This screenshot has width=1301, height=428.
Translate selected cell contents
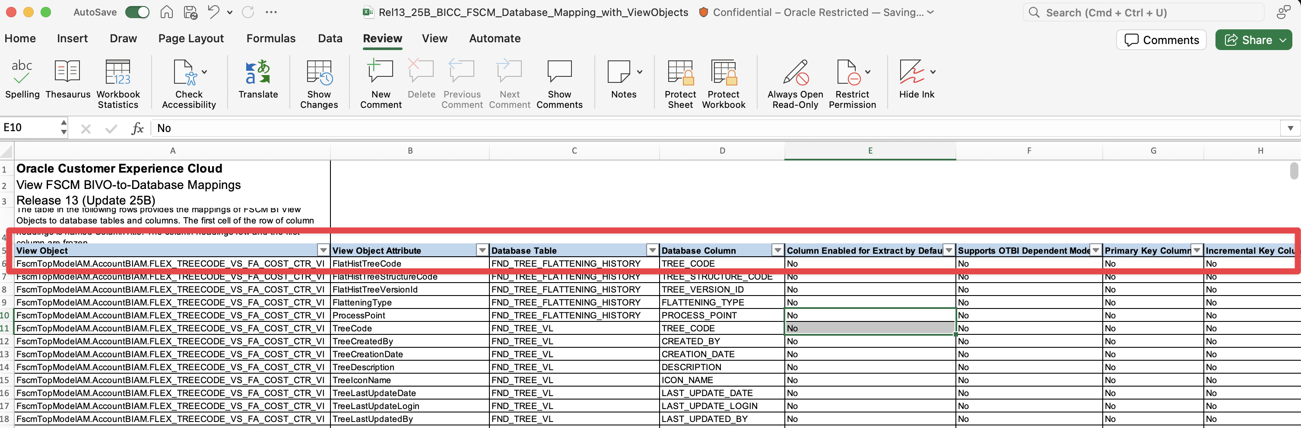(258, 80)
